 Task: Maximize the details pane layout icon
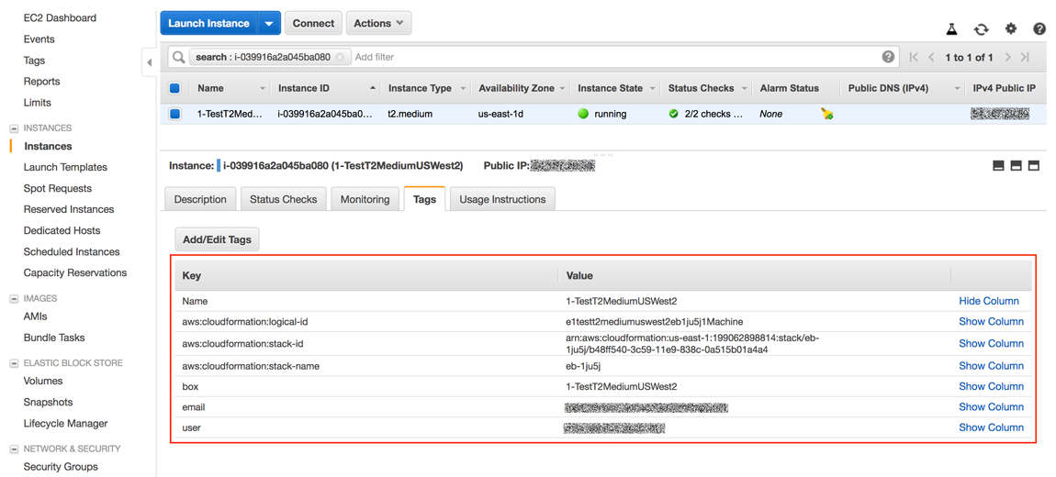pos(1034,165)
